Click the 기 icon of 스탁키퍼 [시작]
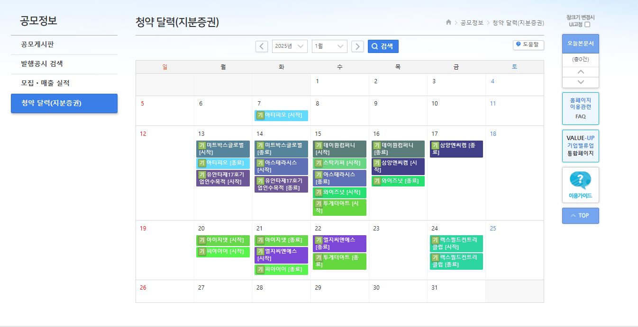Viewport: 638px width, 327px height. point(319,163)
